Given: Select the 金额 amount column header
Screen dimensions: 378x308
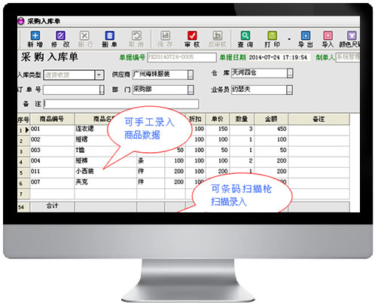Looking at the screenshot, I should point(271,119).
